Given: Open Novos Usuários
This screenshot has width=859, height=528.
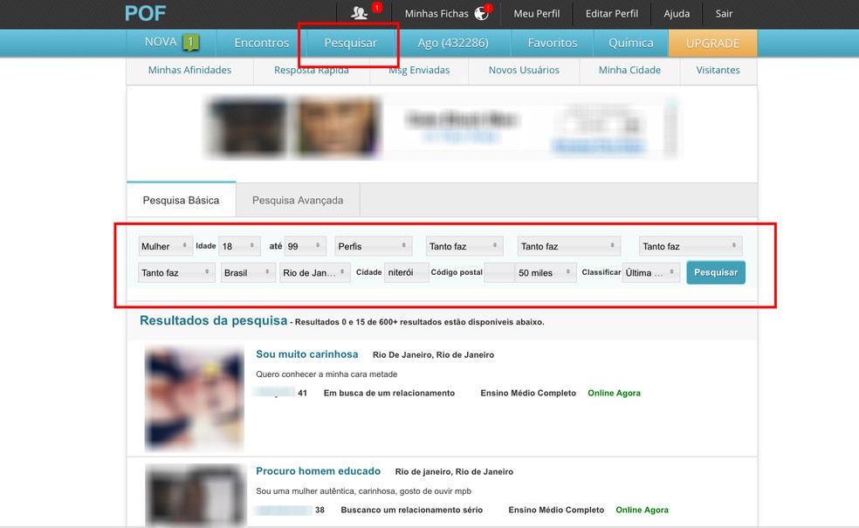Looking at the screenshot, I should pos(524,70).
